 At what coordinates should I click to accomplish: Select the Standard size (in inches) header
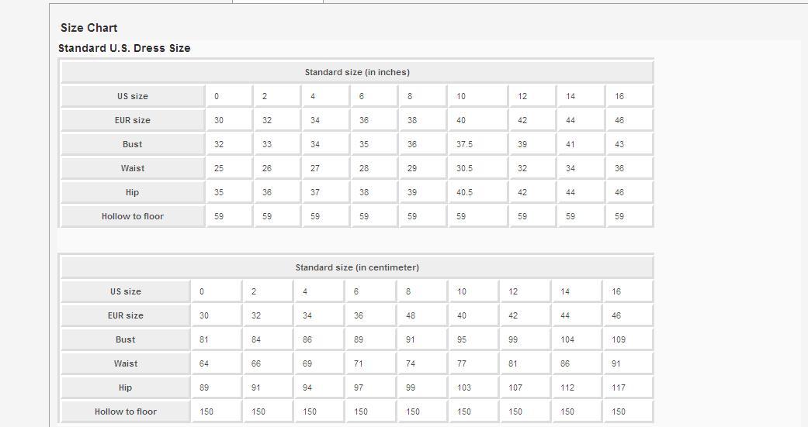[357, 72]
